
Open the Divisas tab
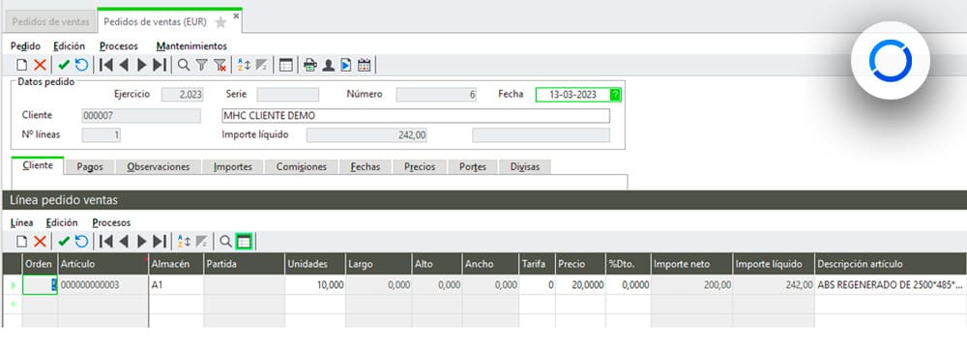(x=525, y=166)
